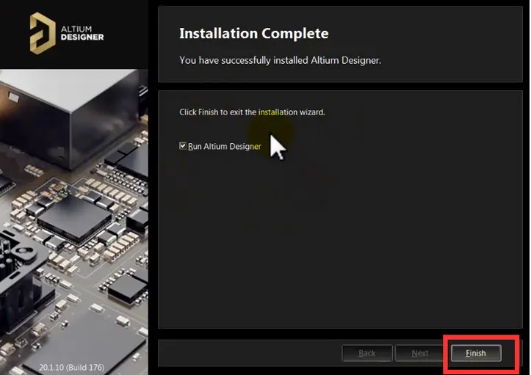Click the disabled Back button
The width and height of the screenshot is (531, 375).
coord(367,353)
